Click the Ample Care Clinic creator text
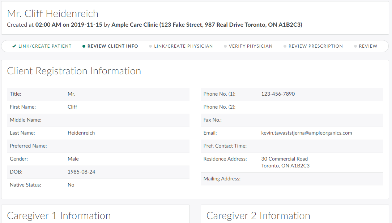Viewport: 392px width, 223px height. [x=206, y=25]
